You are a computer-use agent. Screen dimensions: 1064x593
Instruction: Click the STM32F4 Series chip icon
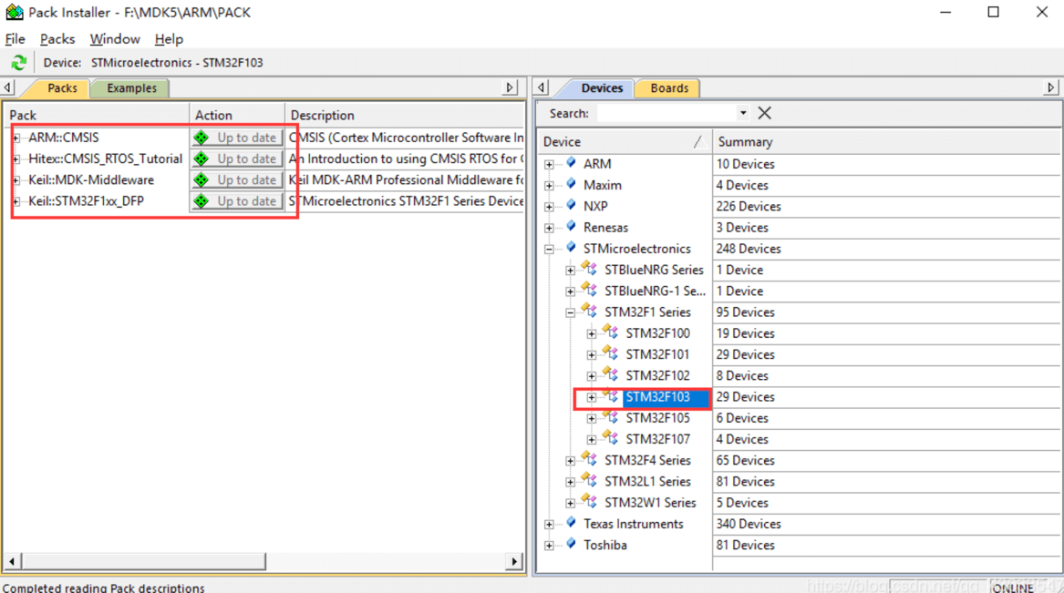[x=590, y=461]
